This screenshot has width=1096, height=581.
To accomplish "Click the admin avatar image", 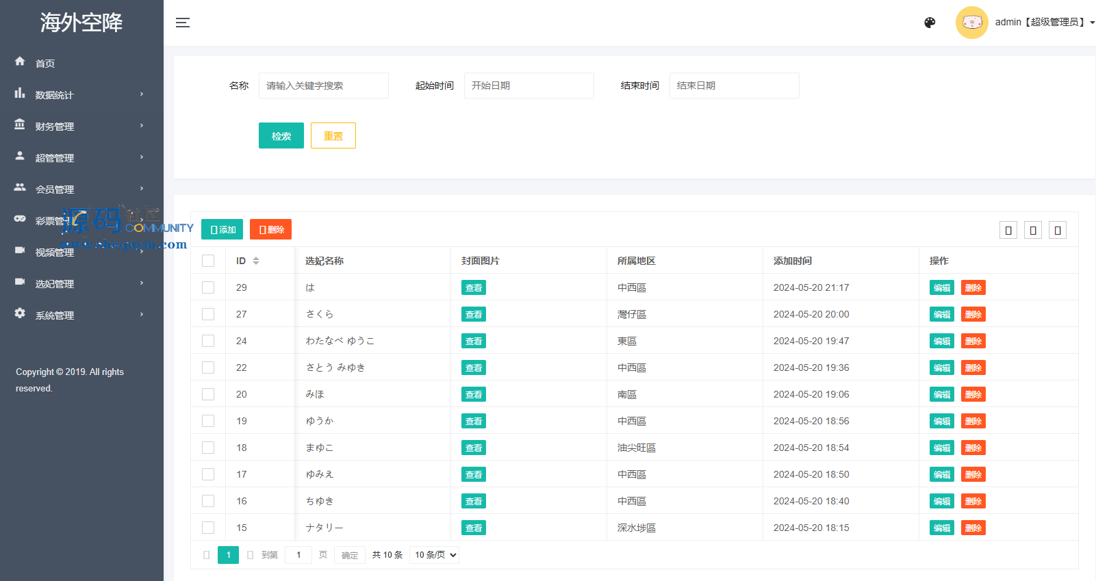I will (x=971, y=23).
